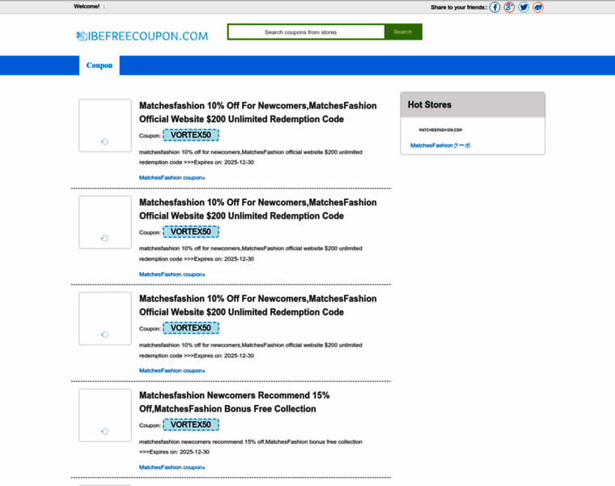Viewport: 615px width, 486px height.
Task: Follow 'MatchesFashion coupon»' link in the third coupon card
Action: point(172,370)
